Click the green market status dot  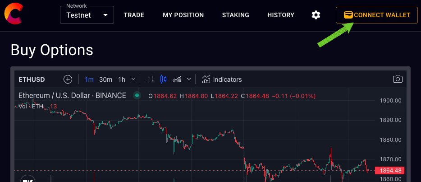click(x=137, y=96)
